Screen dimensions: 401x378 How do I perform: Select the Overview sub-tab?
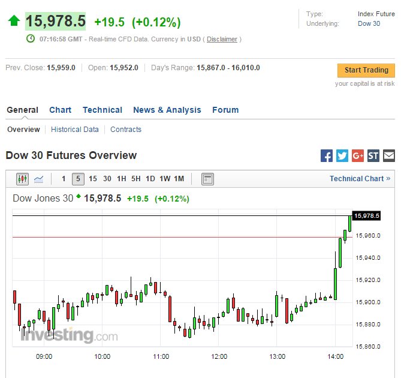(23, 130)
